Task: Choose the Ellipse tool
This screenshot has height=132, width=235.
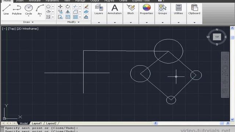Action: coord(48,12)
